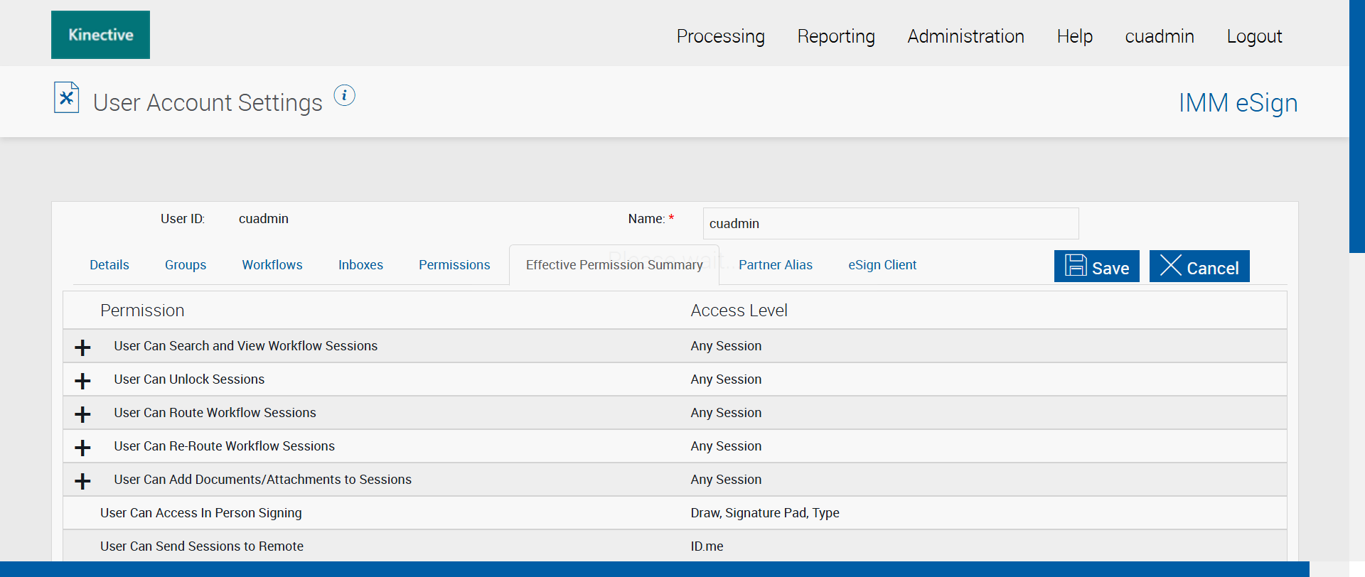Expand the User Can Unlock Sessions row
The image size is (1365, 577).
click(82, 381)
